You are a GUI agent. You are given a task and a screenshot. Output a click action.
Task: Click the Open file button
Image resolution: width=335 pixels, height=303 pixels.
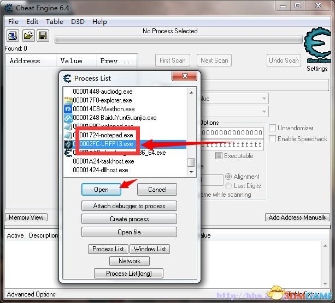[x=130, y=232]
